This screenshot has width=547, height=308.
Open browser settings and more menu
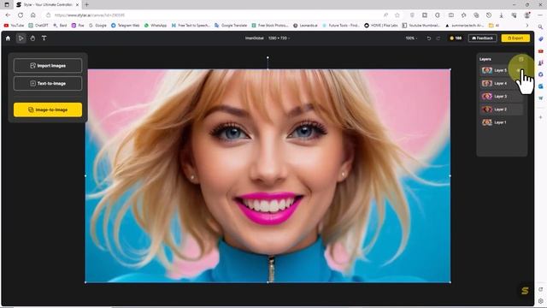pyautogui.click(x=540, y=15)
